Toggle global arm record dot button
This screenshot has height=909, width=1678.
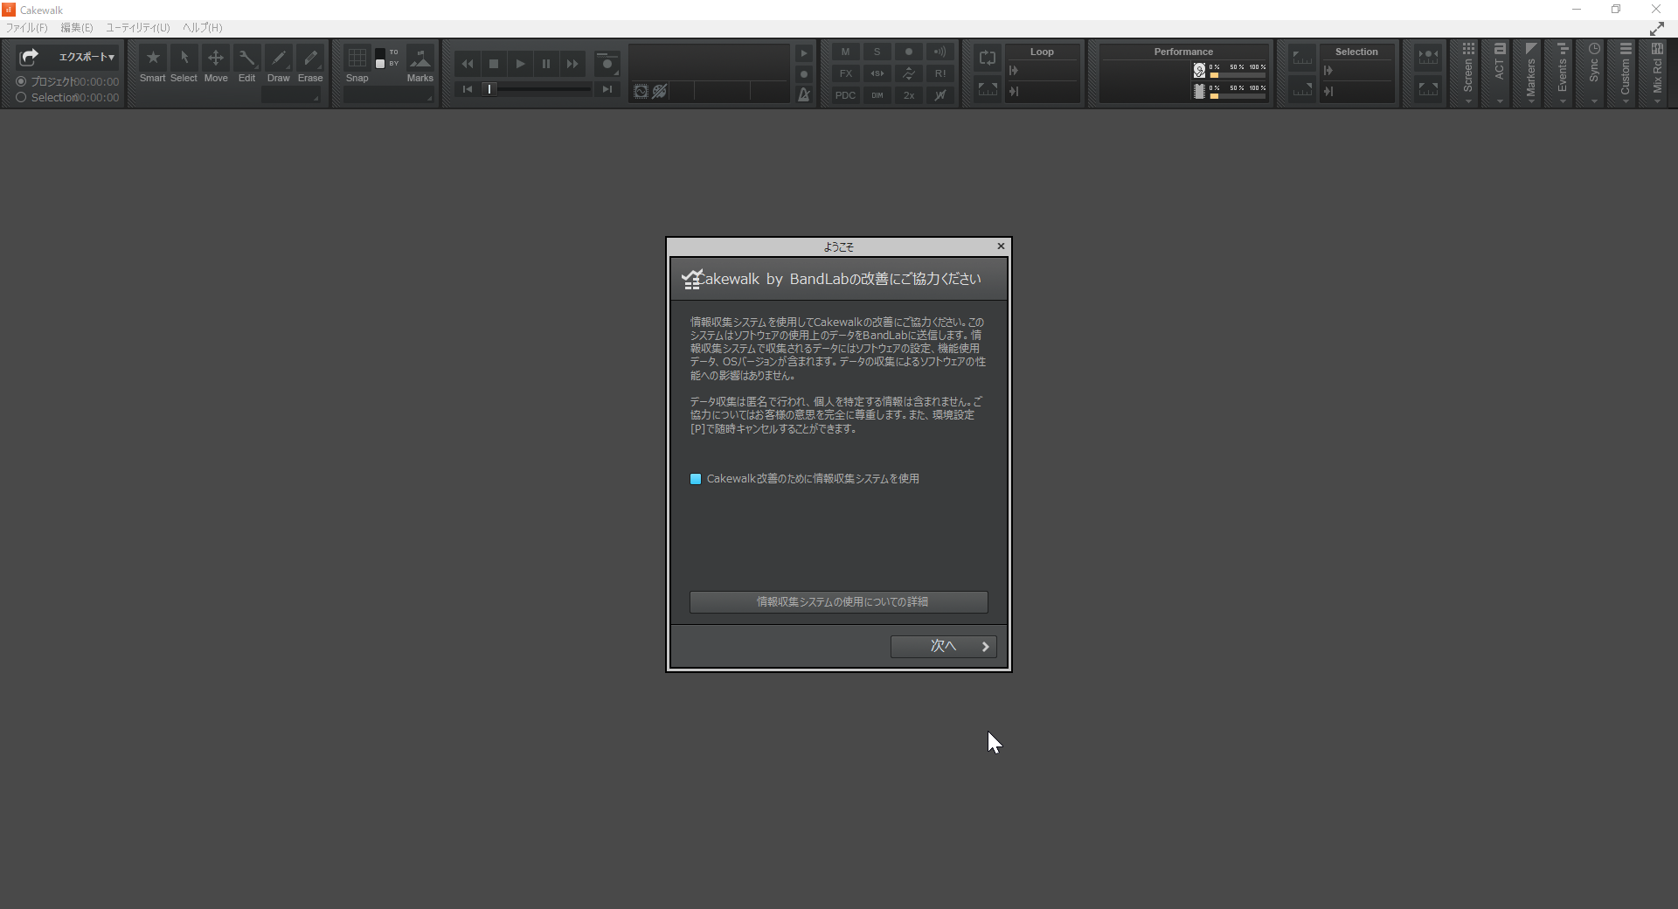point(909,52)
